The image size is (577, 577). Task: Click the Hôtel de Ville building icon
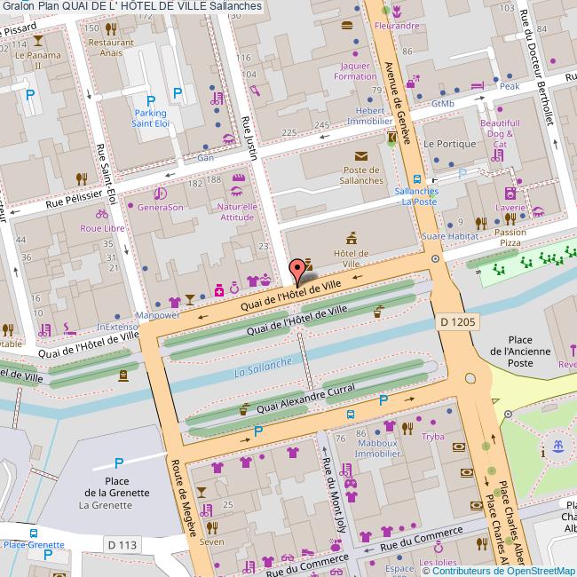tap(352, 237)
